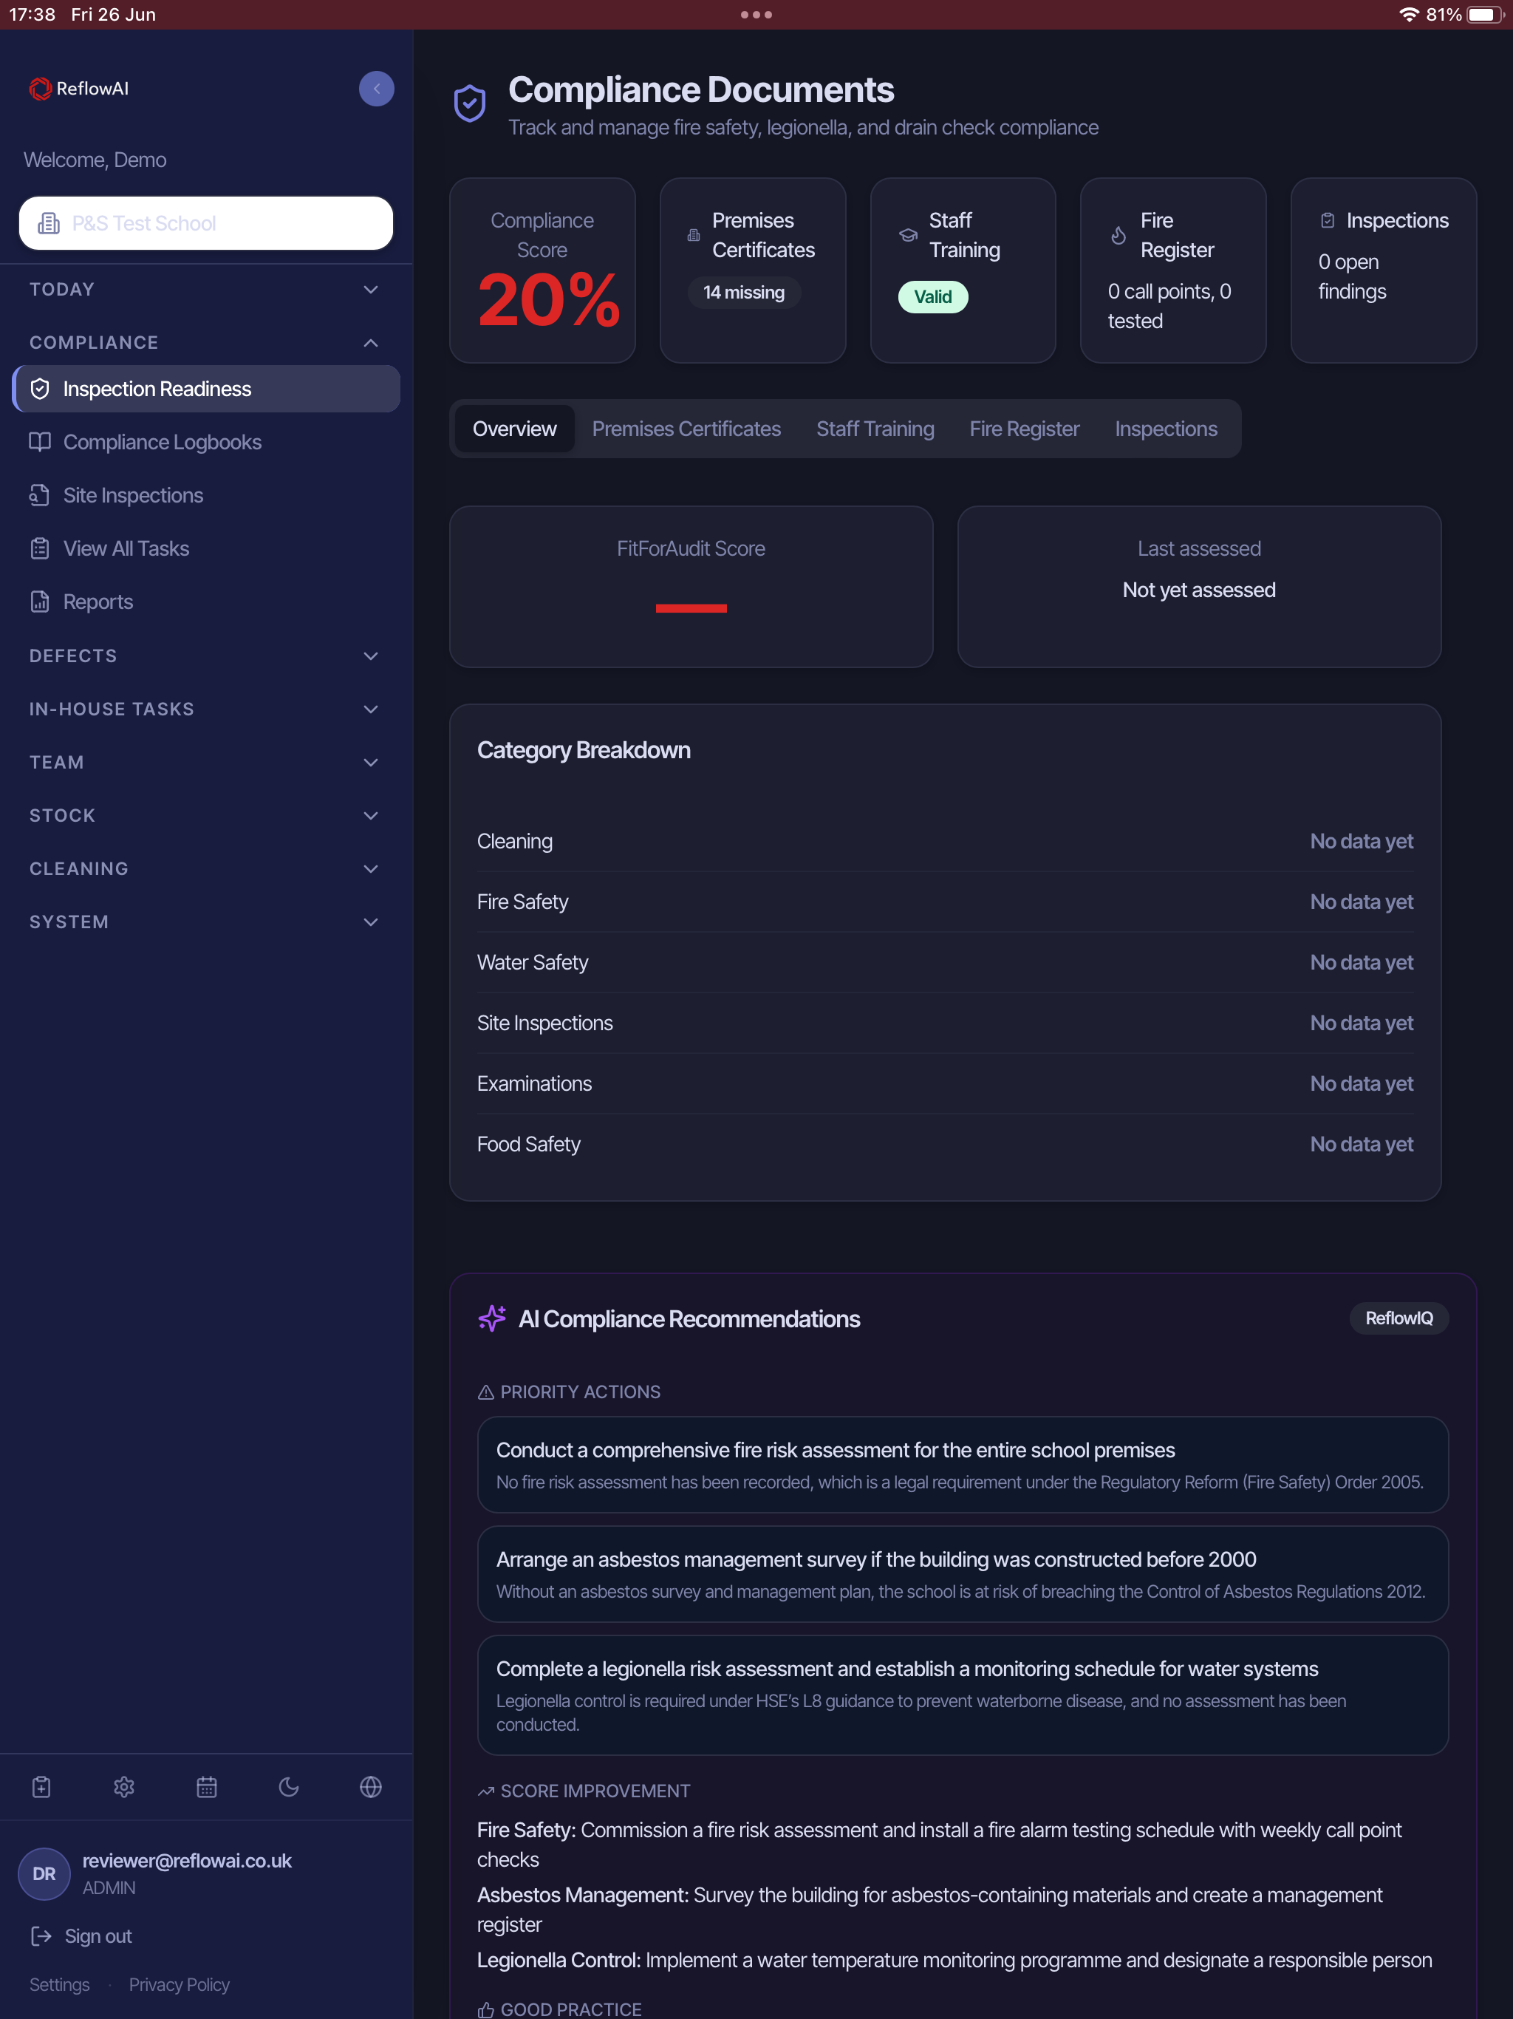Open the gear settings icon in the bottom bar

click(124, 1786)
